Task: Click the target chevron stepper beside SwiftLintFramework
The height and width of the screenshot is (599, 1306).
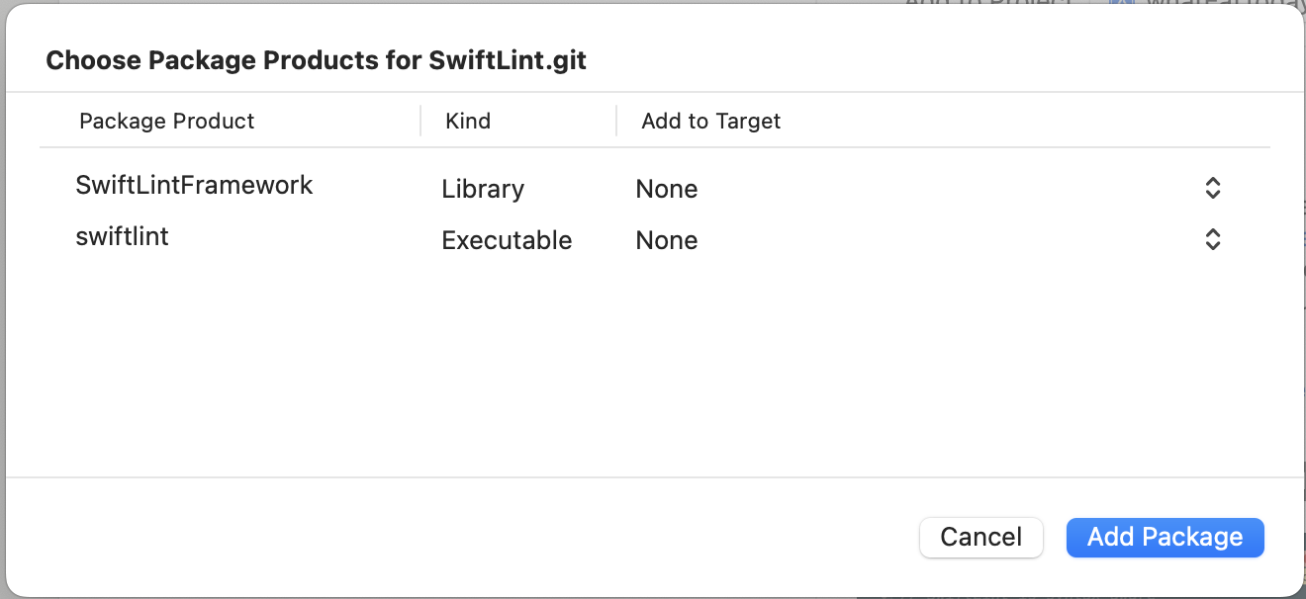Action: coord(1212,188)
